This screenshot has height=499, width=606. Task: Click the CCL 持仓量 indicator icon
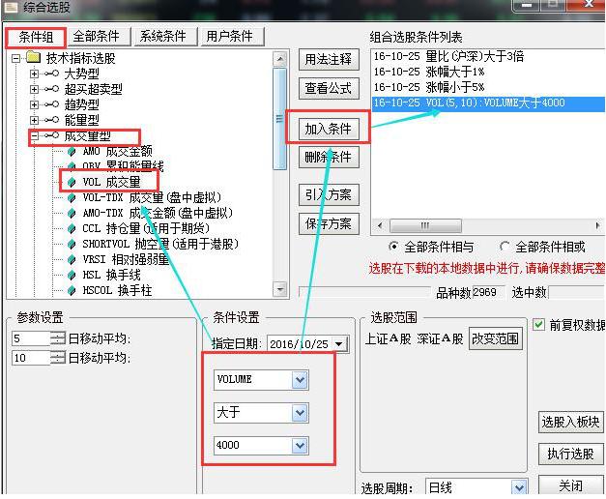click(x=72, y=228)
